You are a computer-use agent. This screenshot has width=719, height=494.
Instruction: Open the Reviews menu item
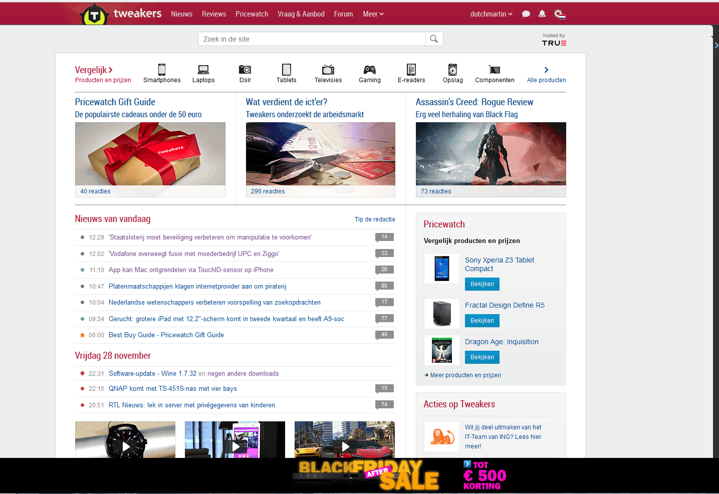[214, 14]
